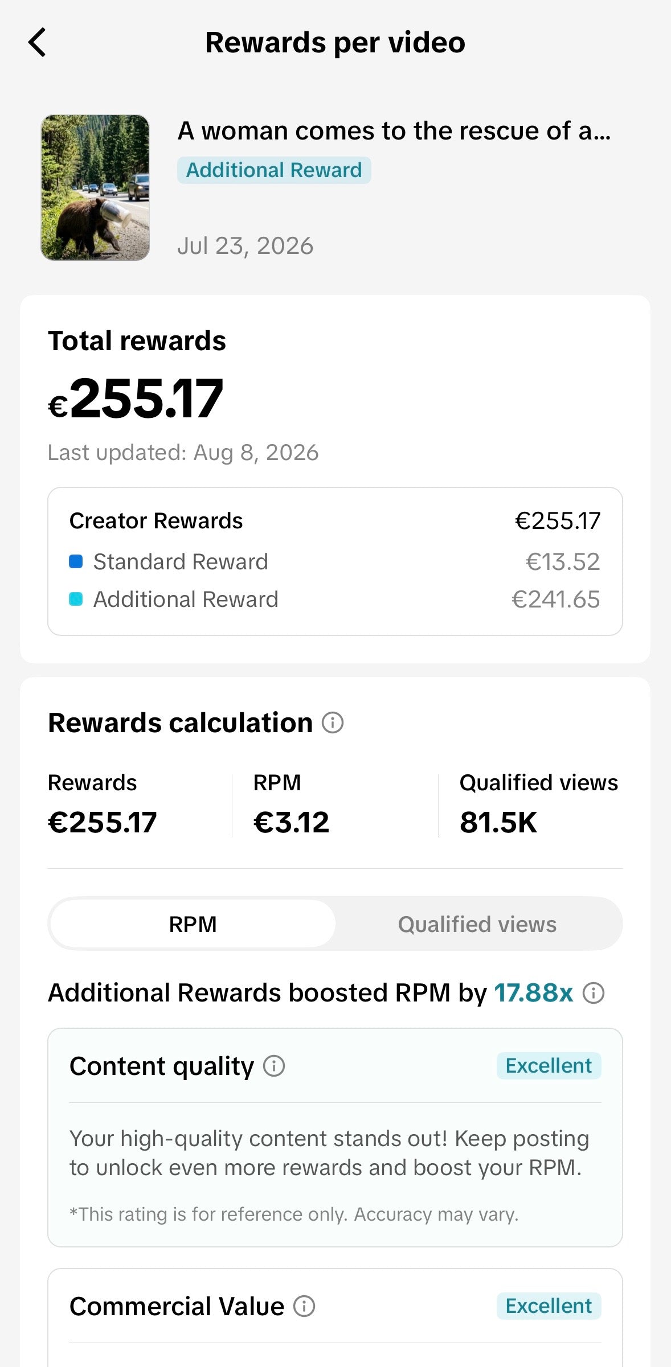This screenshot has height=1367, width=671.
Task: Open Content quality info icon
Action: point(274,1066)
